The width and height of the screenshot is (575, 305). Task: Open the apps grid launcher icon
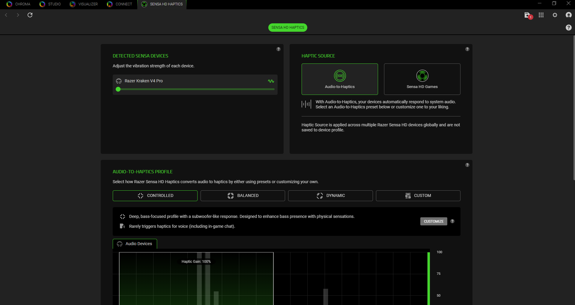[x=541, y=15]
